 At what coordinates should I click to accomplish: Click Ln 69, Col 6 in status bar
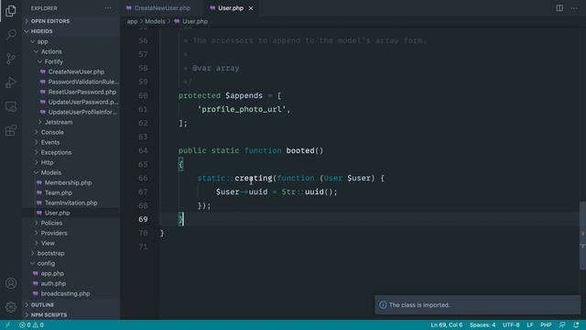446,324
